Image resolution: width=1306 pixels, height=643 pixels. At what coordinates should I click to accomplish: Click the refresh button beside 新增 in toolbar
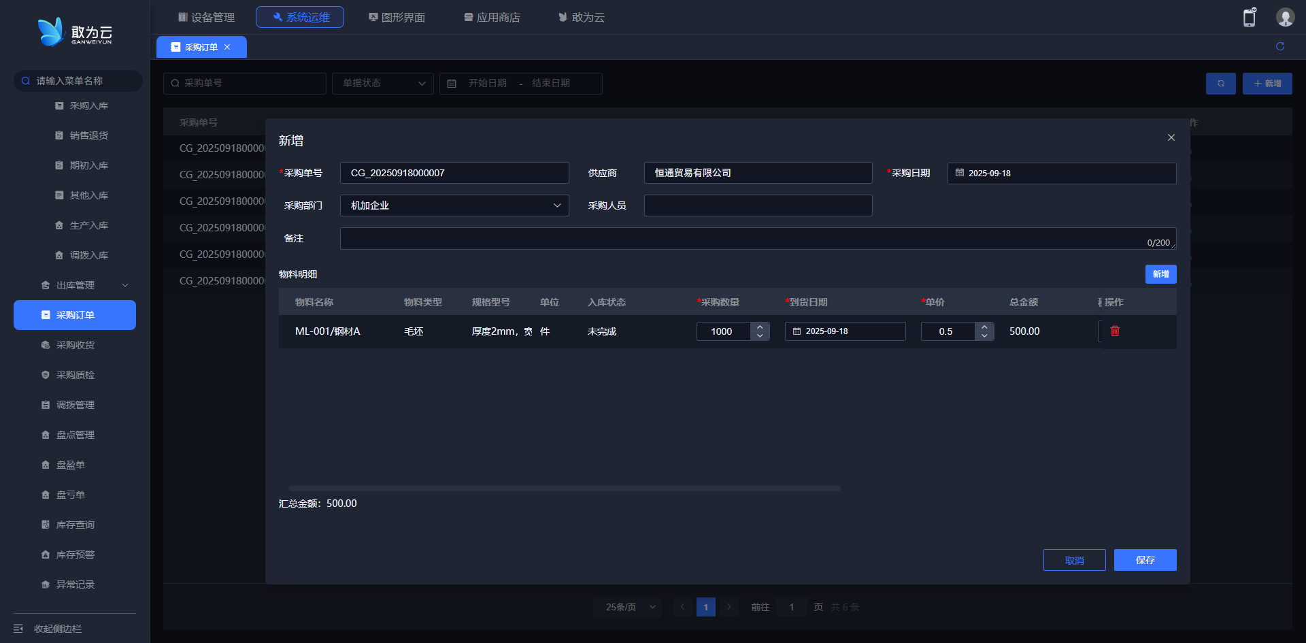tap(1220, 84)
